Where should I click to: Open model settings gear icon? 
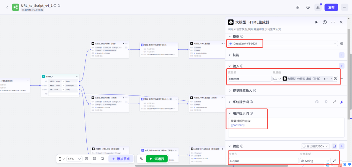[342, 44]
